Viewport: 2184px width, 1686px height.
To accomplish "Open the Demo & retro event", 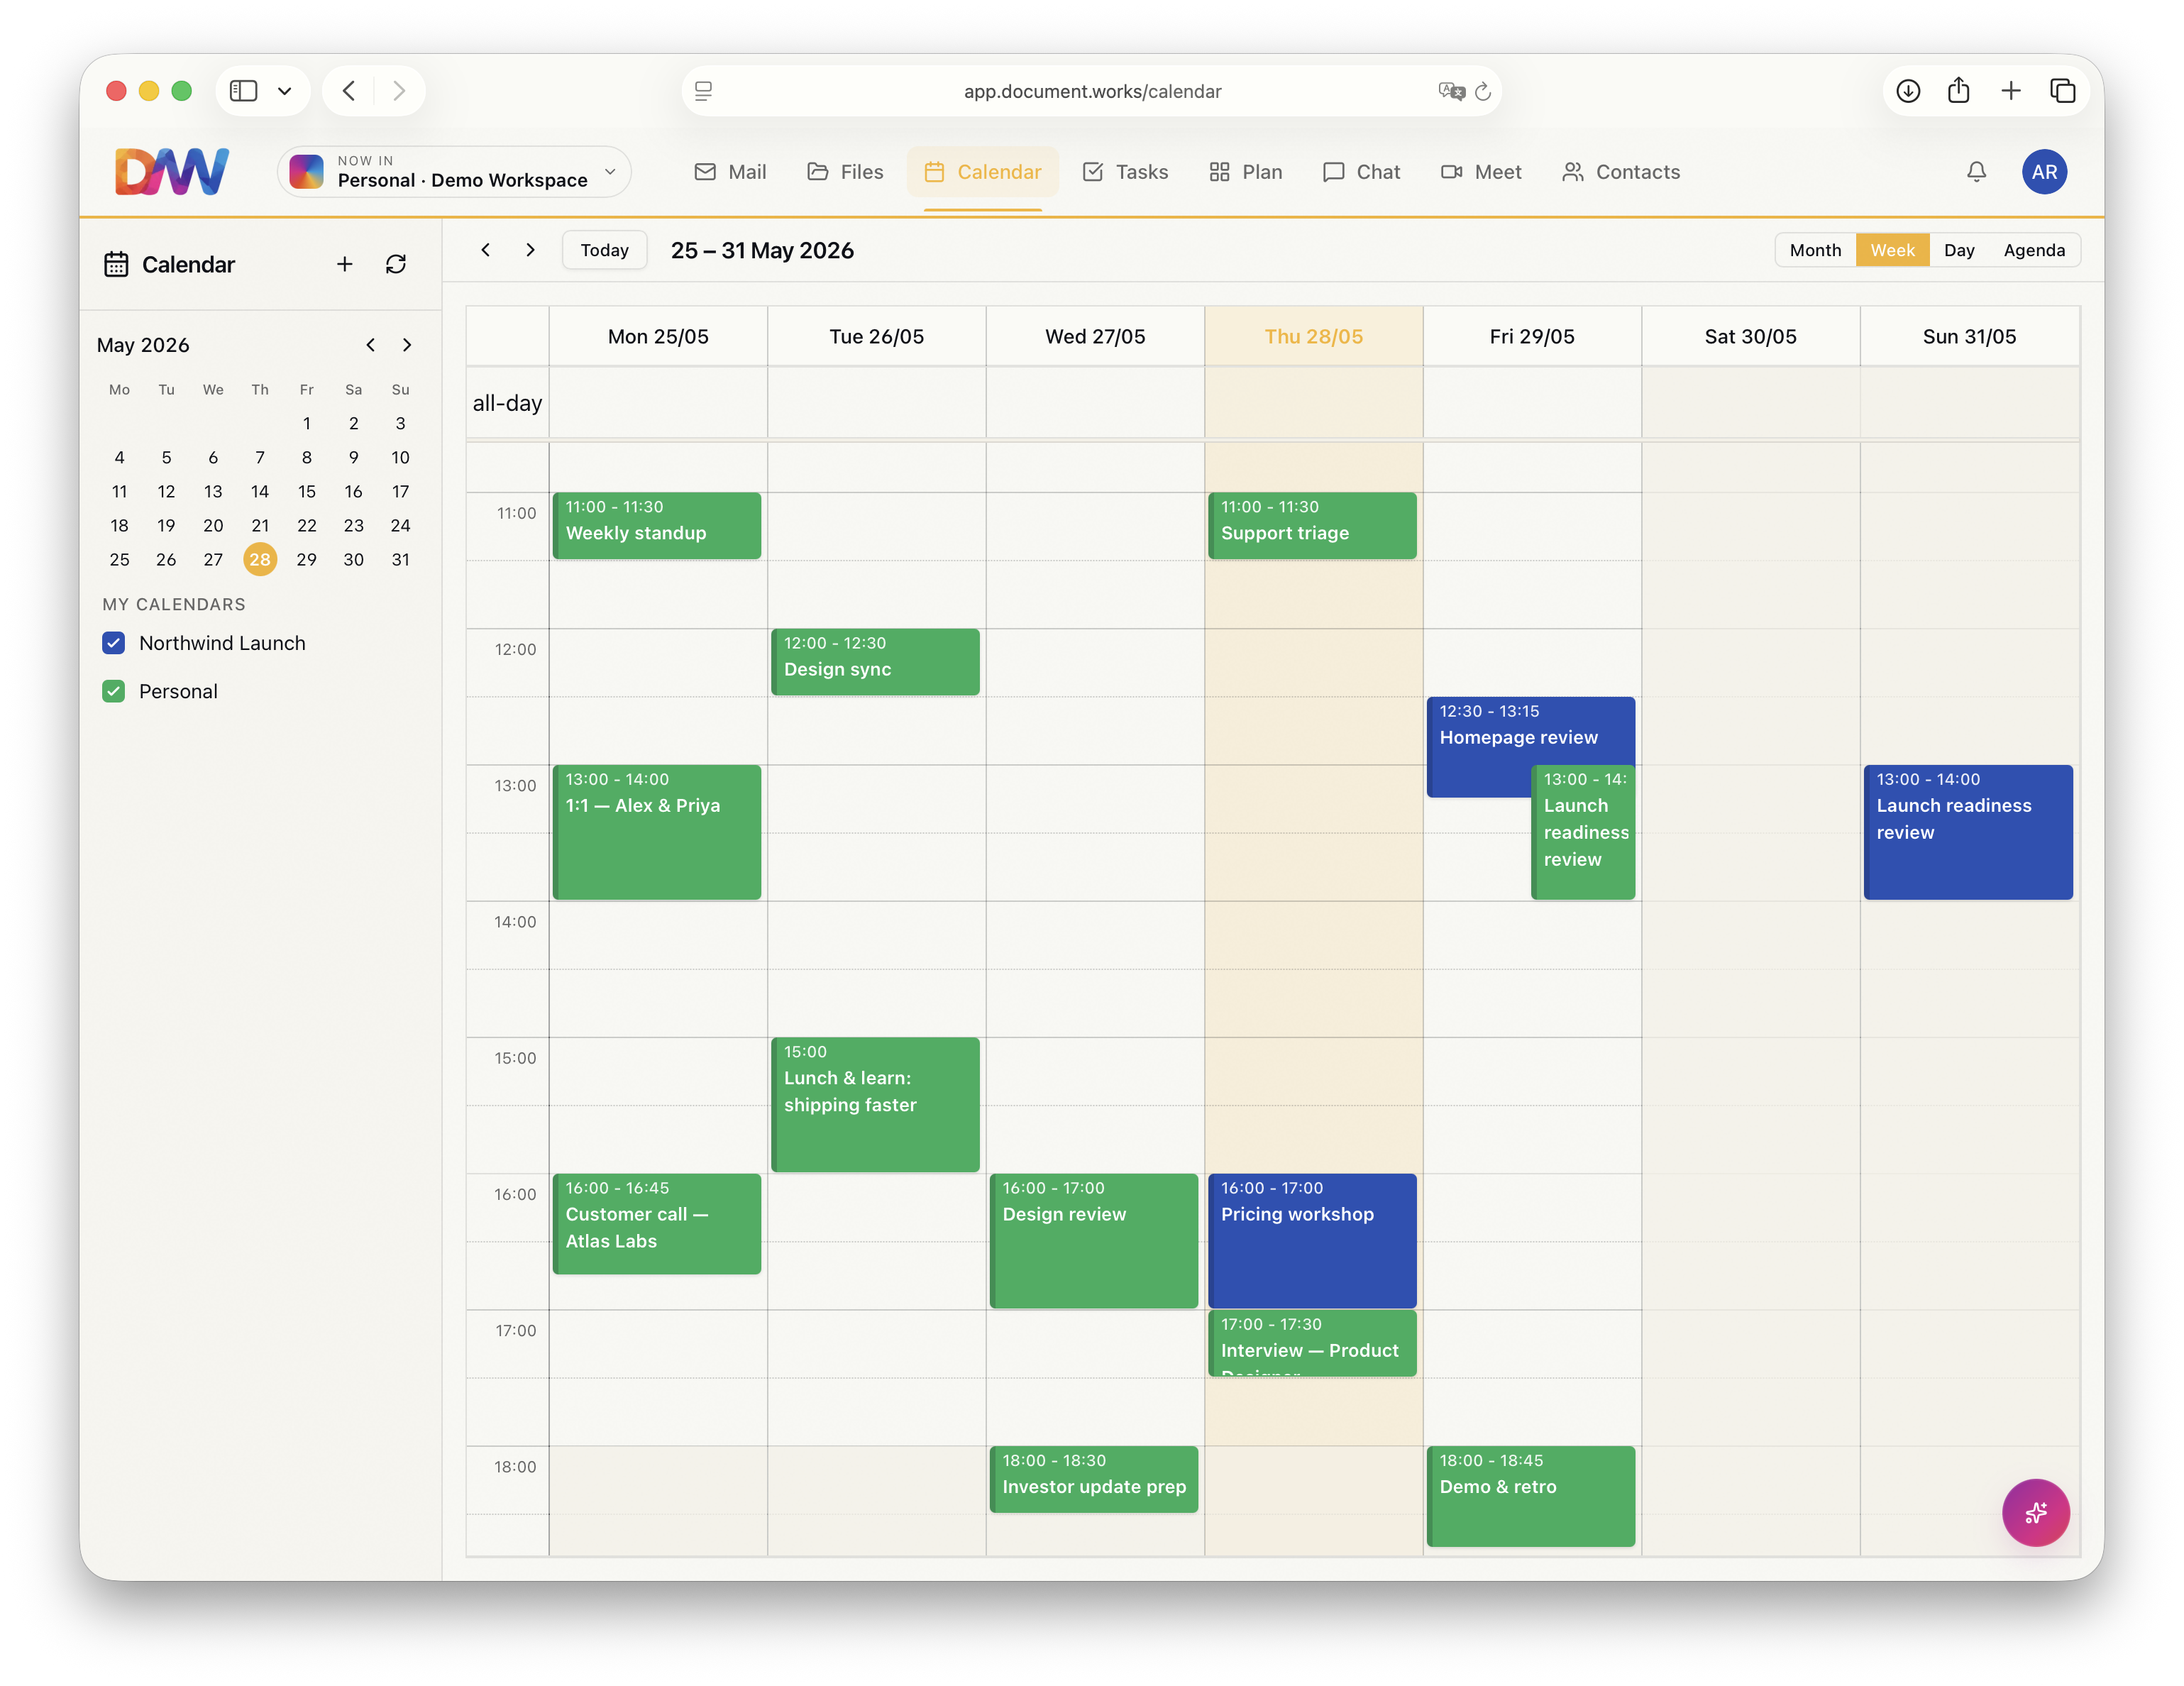I will coord(1530,1496).
